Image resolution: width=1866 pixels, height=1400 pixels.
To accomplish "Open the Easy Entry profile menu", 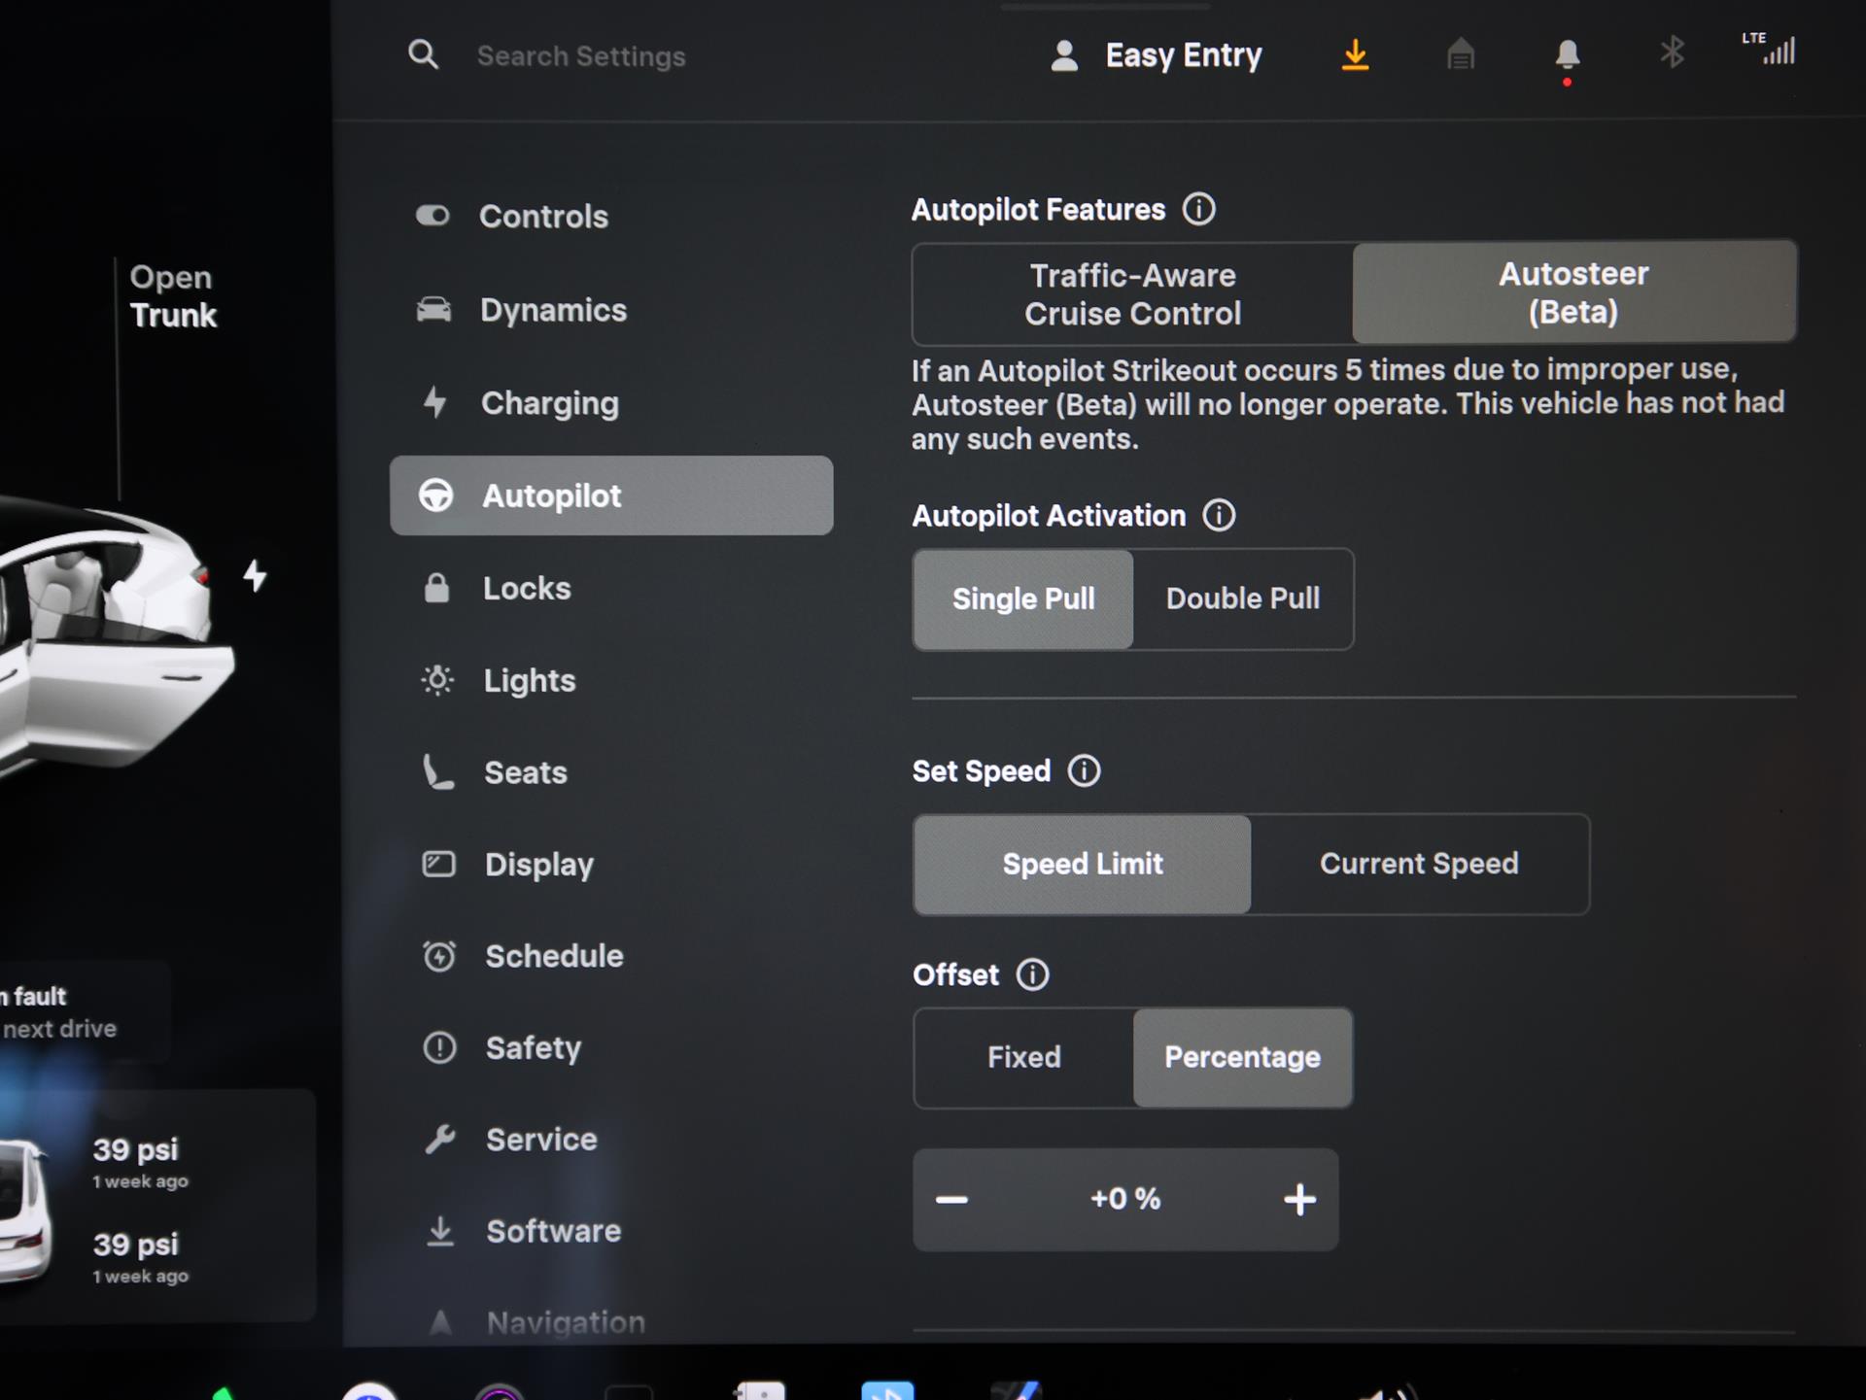I will pyautogui.click(x=1157, y=55).
